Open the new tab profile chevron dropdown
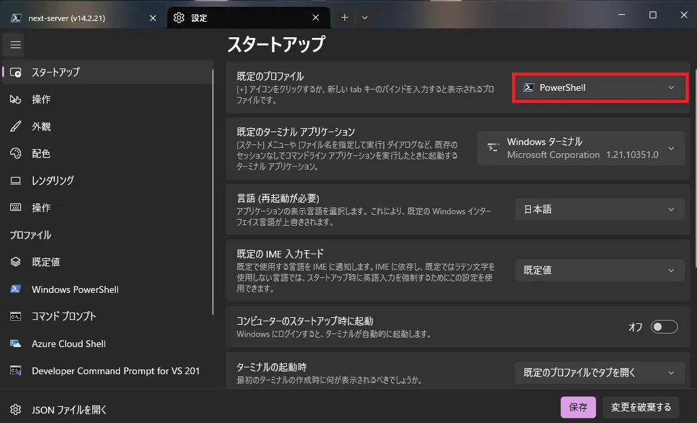The width and height of the screenshot is (697, 423). [x=365, y=18]
